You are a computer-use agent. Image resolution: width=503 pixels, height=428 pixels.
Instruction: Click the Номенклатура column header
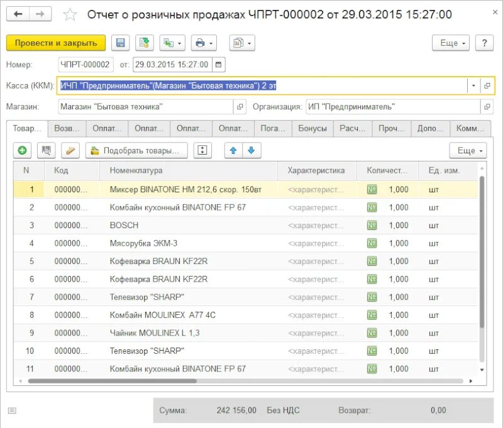click(189, 170)
